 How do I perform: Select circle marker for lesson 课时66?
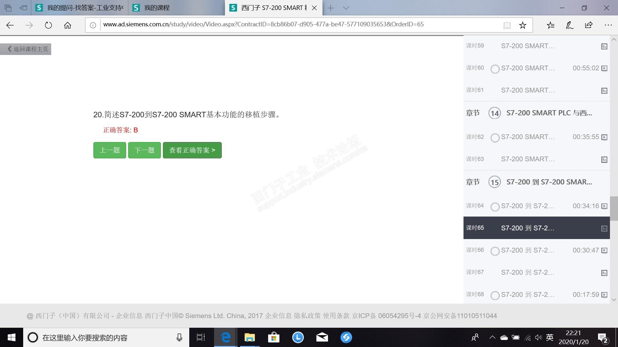tap(495, 251)
